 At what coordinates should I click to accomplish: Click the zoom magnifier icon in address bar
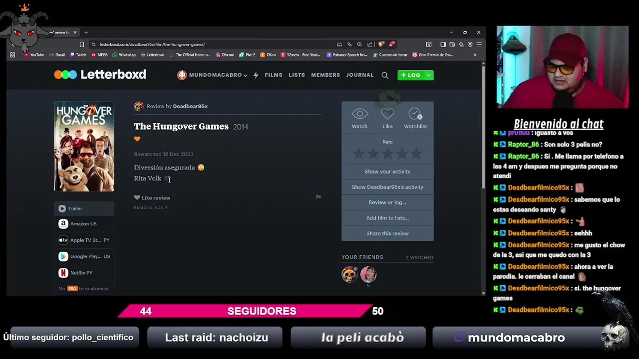359,44
